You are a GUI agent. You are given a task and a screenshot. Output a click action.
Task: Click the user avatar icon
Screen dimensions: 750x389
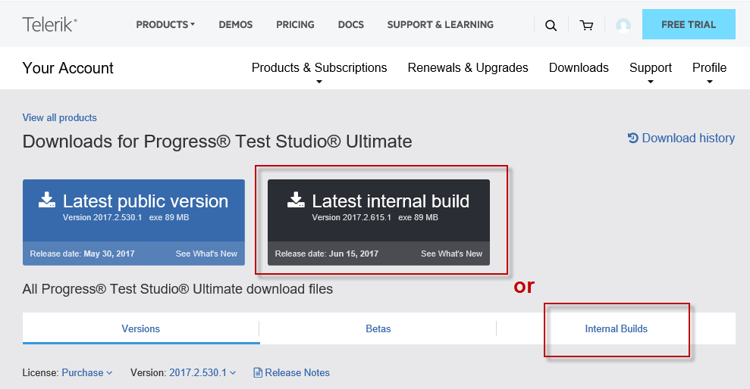pos(623,25)
